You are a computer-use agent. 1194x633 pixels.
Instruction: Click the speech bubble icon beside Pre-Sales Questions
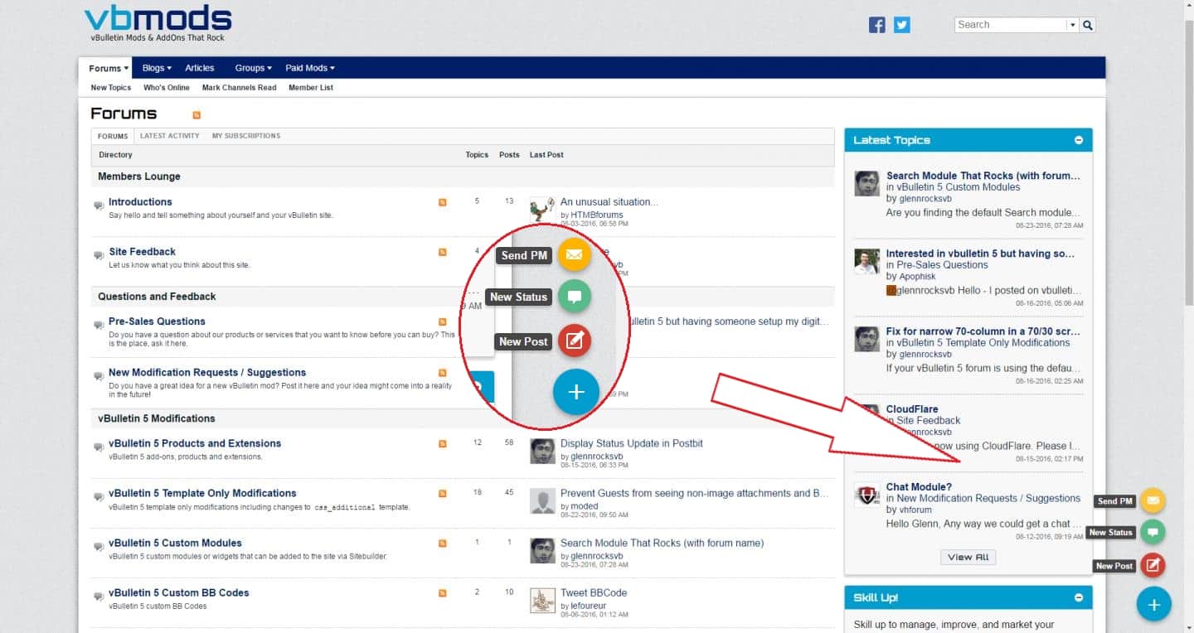coord(99,325)
